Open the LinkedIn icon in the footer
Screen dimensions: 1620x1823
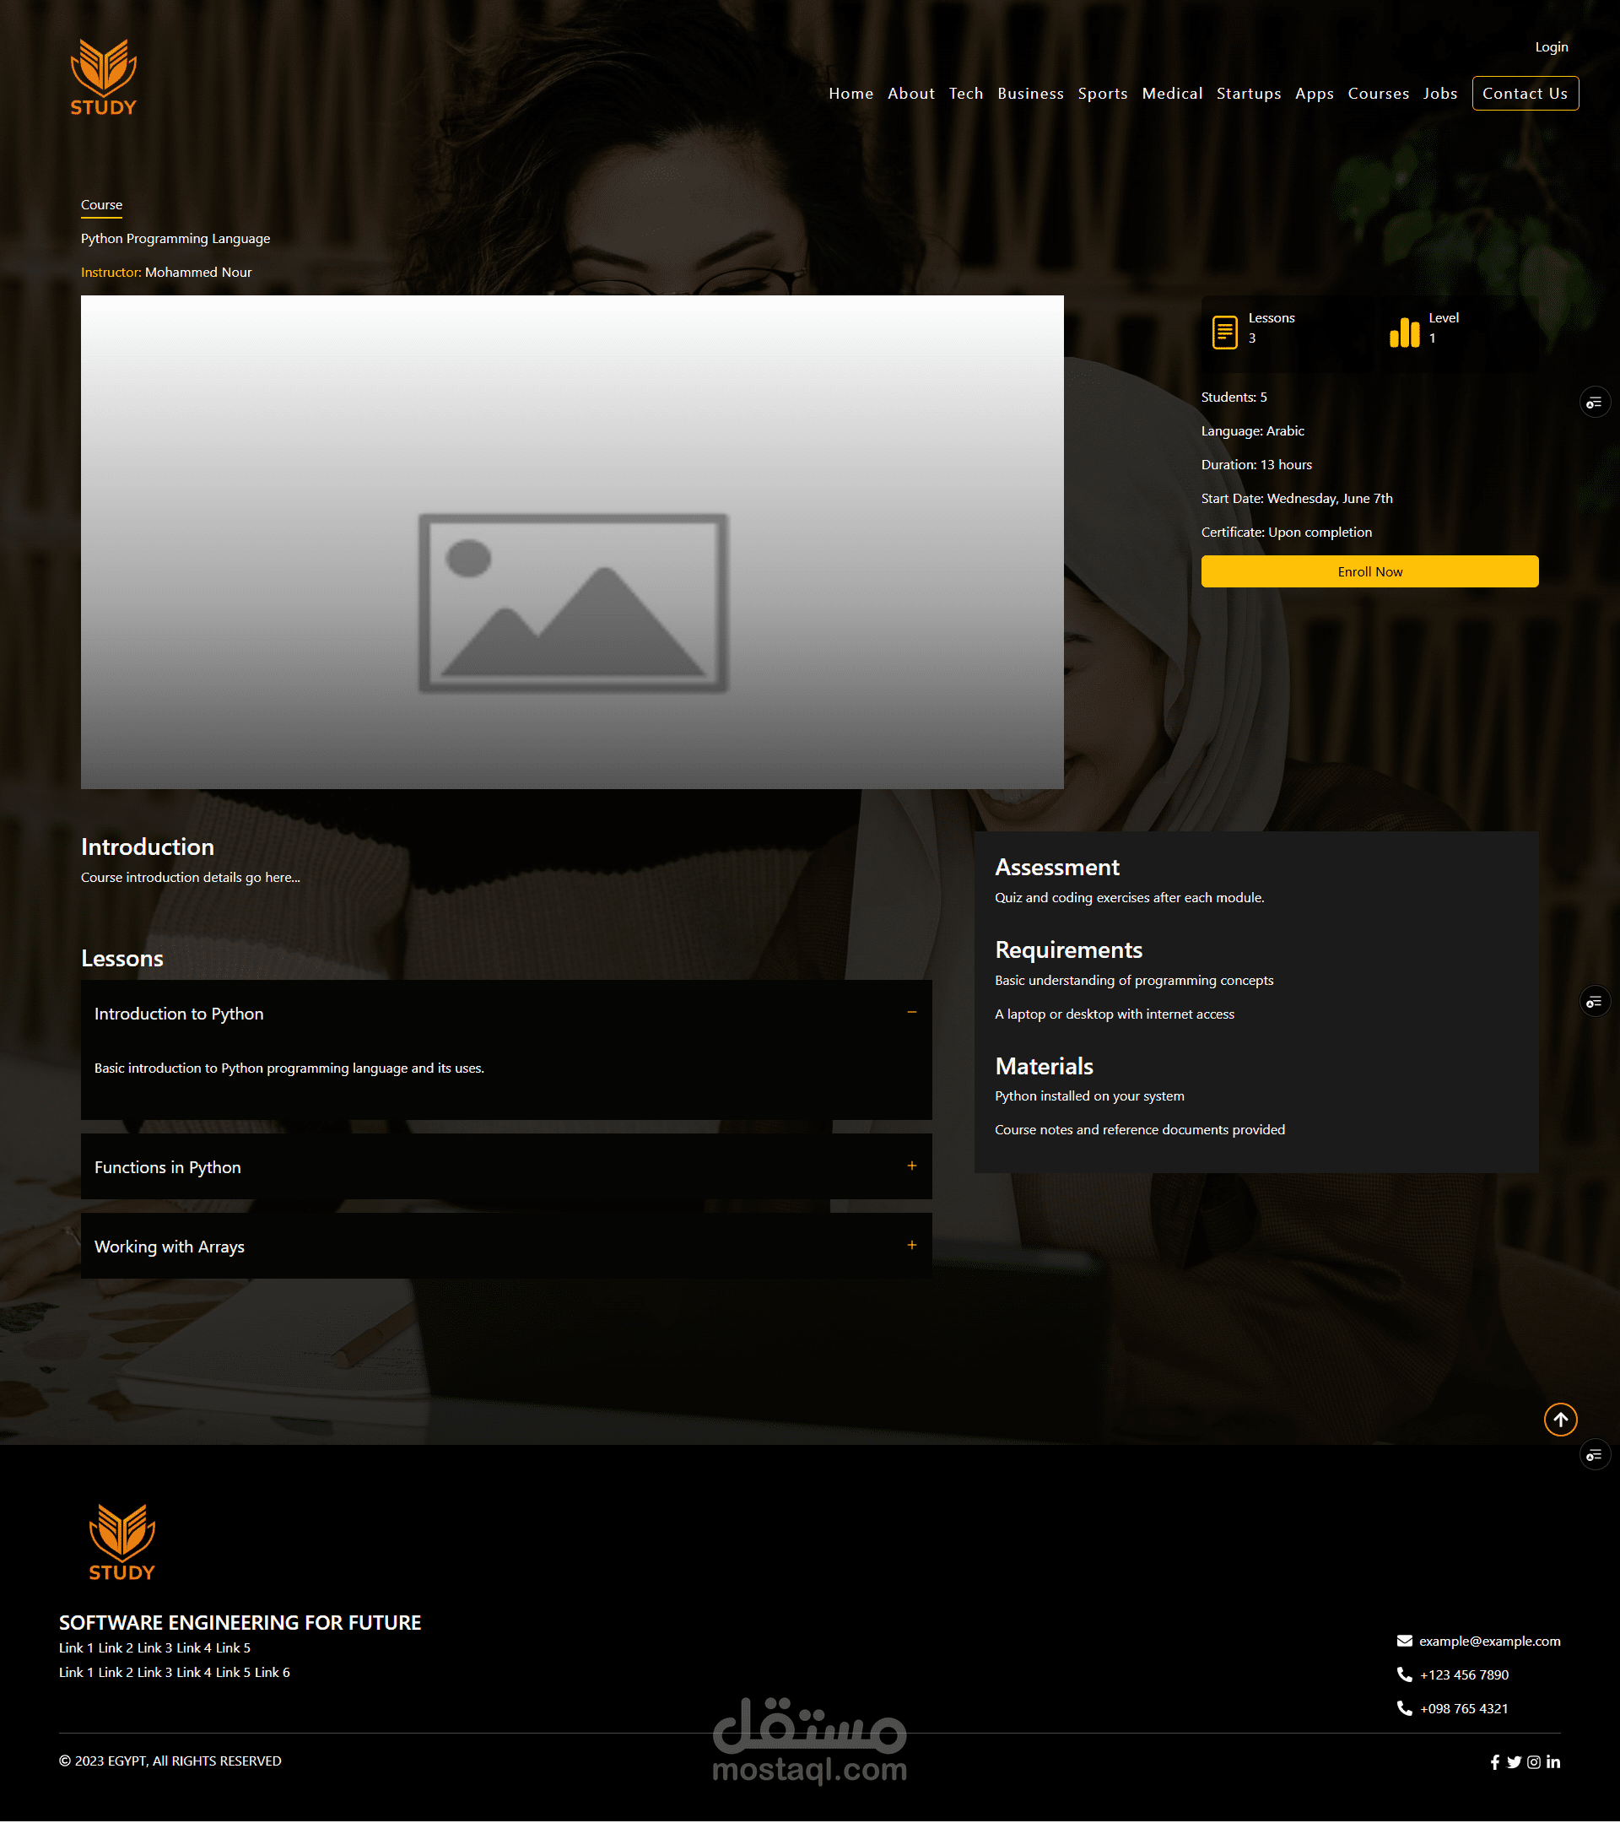[1553, 1761]
